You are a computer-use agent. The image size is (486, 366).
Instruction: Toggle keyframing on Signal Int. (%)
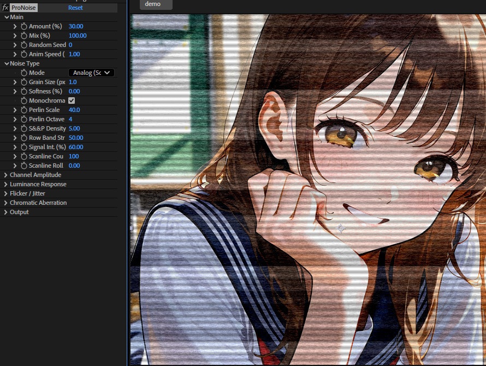click(23, 147)
